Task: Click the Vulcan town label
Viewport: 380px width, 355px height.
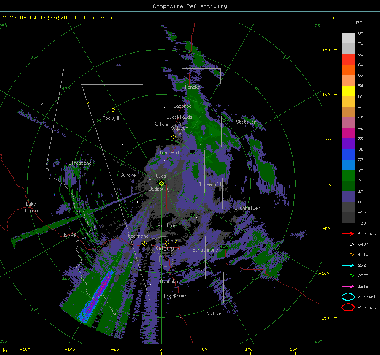Action: tap(214, 314)
